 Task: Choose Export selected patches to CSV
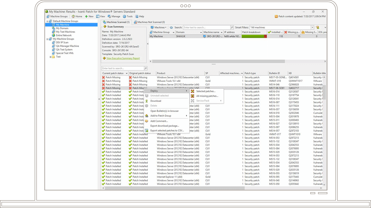[x=167, y=131]
